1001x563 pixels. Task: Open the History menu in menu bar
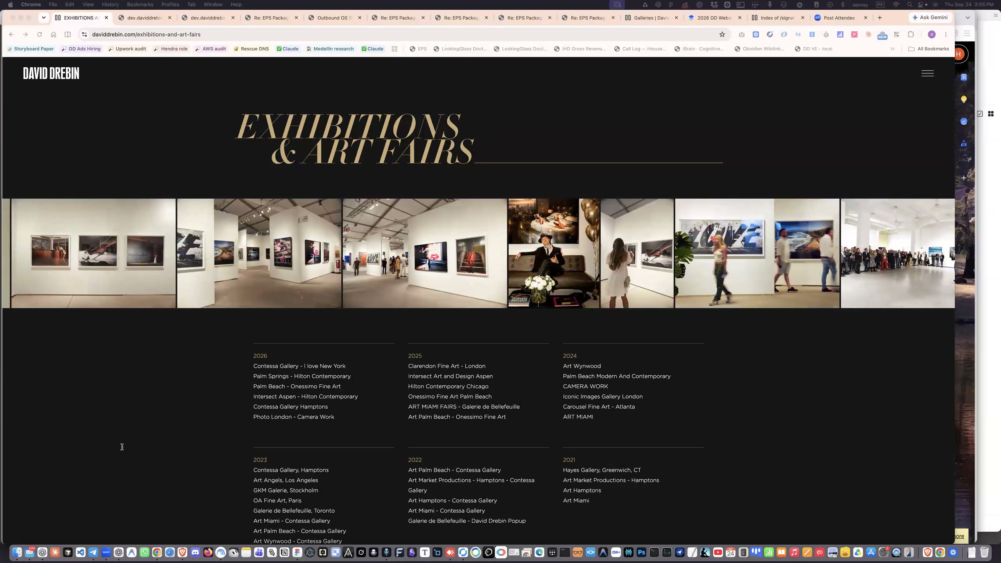pos(110,4)
